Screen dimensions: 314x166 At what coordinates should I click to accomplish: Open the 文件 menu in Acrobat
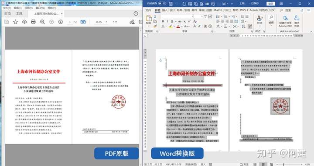click(x=7, y=8)
